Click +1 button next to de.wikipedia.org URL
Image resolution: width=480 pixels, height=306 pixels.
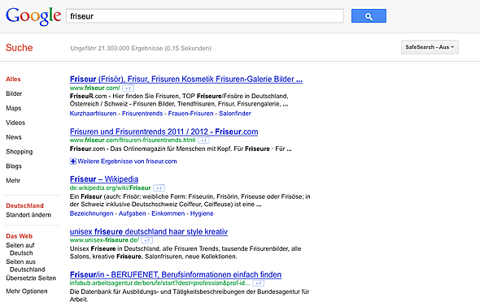pos(159,188)
